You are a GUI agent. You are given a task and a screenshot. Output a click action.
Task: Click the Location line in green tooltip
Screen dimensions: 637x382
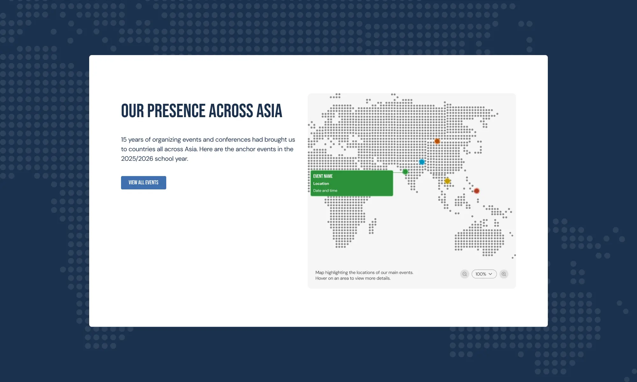321,184
